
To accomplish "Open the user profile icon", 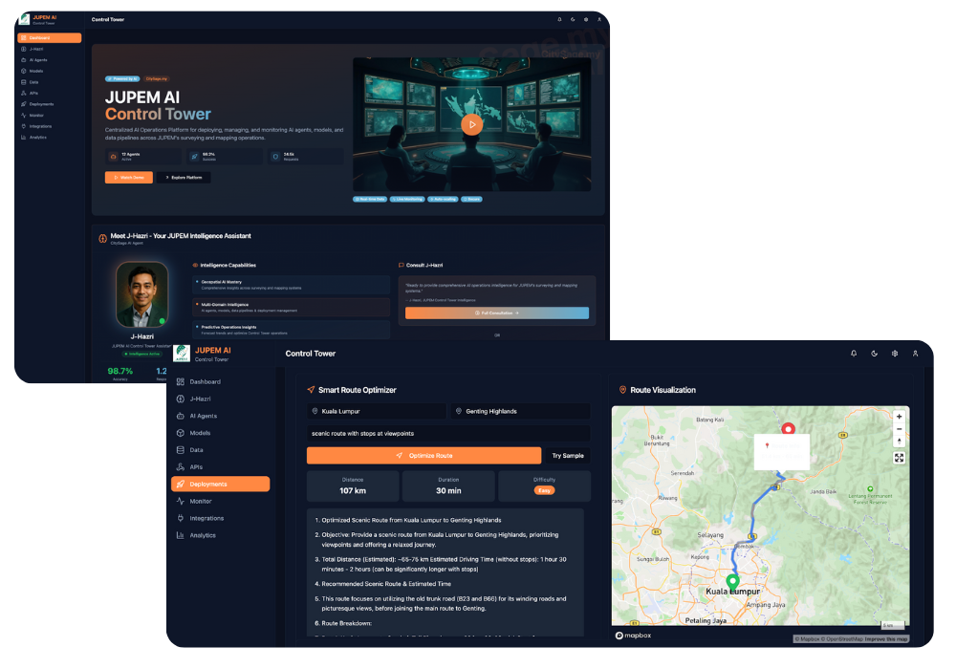I will [x=915, y=353].
